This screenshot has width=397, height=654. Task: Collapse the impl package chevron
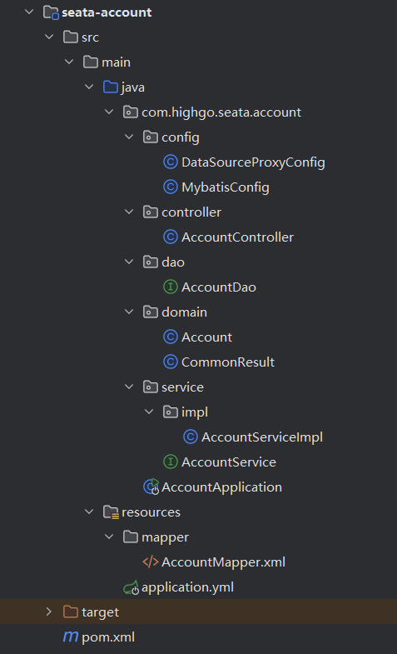(149, 412)
